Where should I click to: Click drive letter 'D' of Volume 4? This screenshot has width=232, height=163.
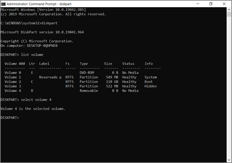click(x=32, y=91)
